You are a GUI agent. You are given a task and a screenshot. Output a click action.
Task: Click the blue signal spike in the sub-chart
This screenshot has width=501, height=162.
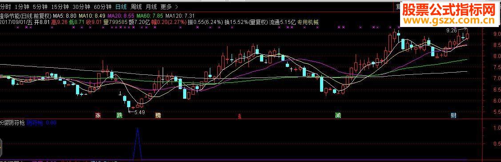tap(137, 143)
